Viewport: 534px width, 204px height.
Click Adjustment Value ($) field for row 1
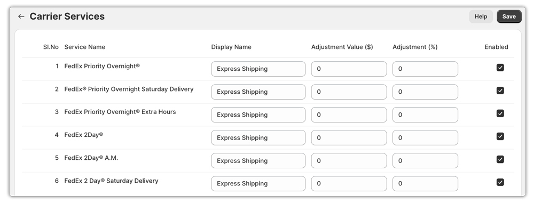pyautogui.click(x=349, y=69)
